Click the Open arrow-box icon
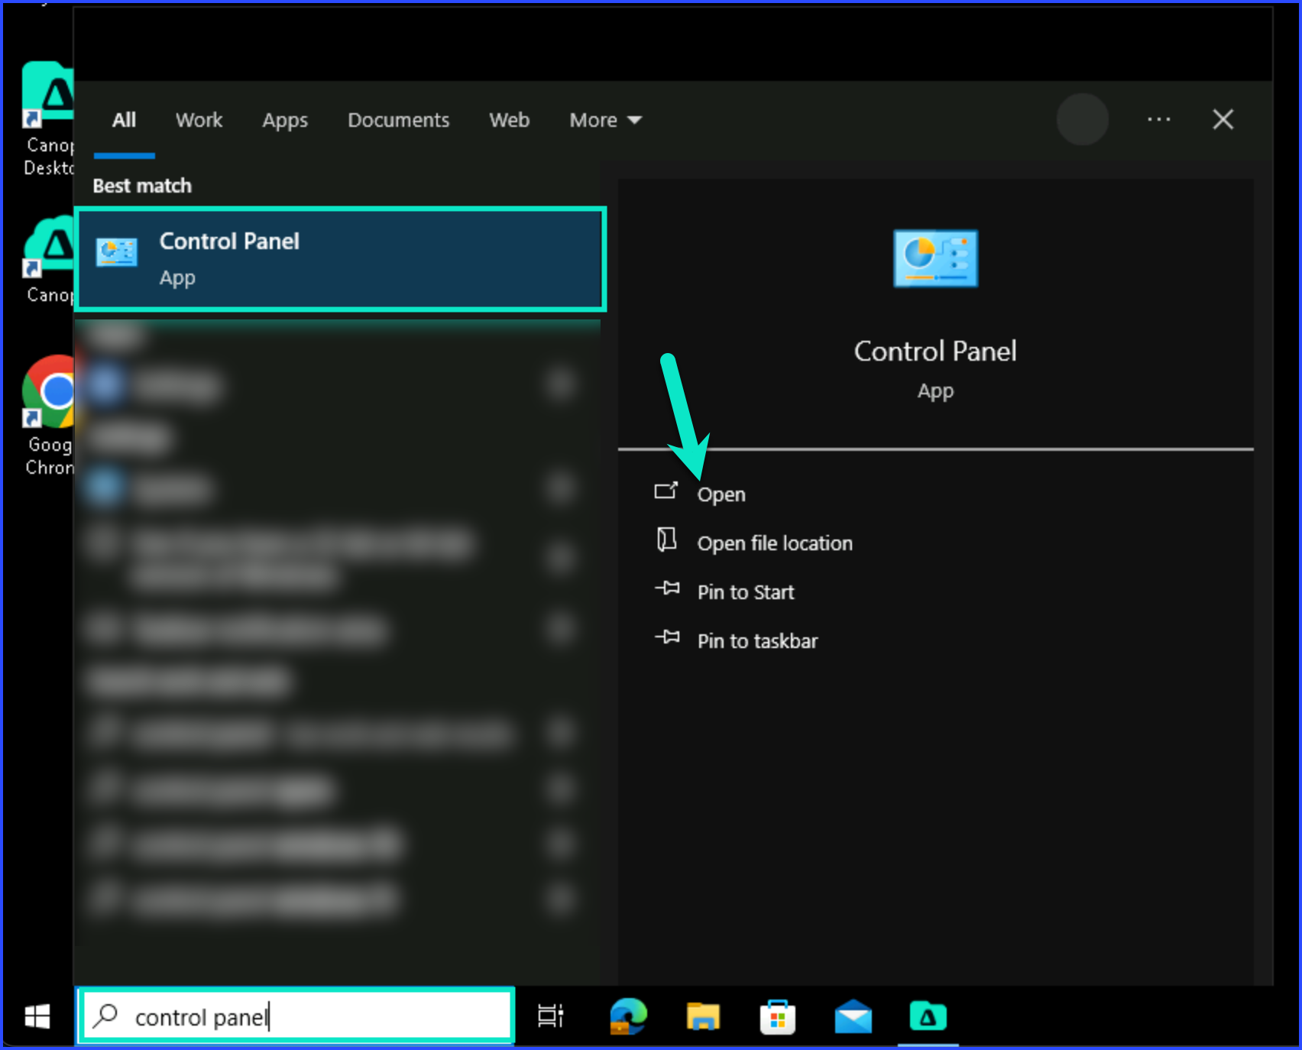Screen dimensions: 1302x1050 coord(666,491)
